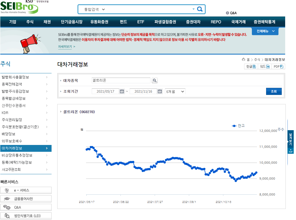Open the 단기금융시장 menu
Screen dimensions: 296x220
pyautogui.click(x=72, y=22)
